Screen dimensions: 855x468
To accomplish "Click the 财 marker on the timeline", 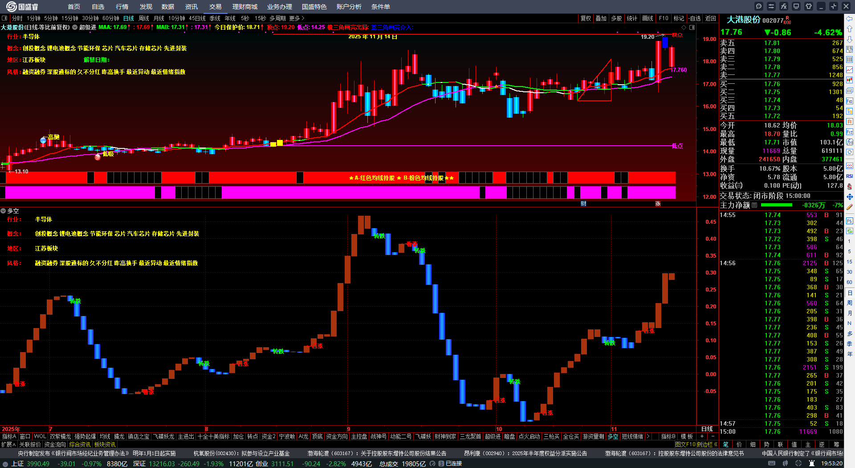I will 583,204.
